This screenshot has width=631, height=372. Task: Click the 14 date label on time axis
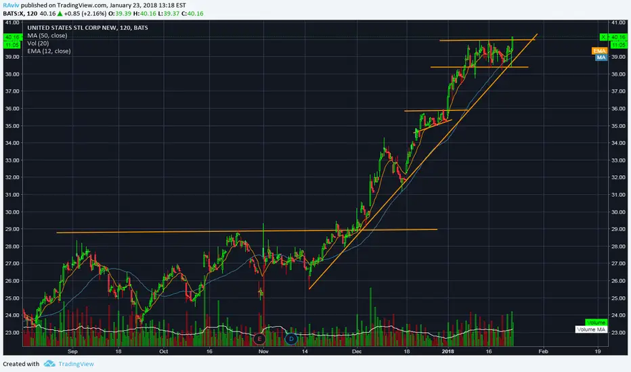click(305, 352)
